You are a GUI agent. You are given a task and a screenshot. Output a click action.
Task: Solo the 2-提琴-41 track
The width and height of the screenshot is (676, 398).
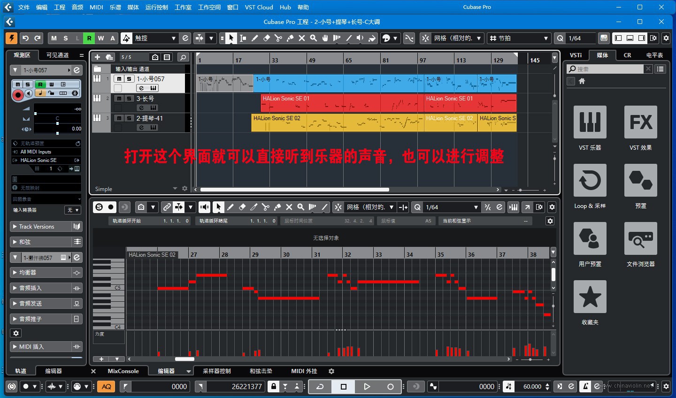(x=129, y=118)
